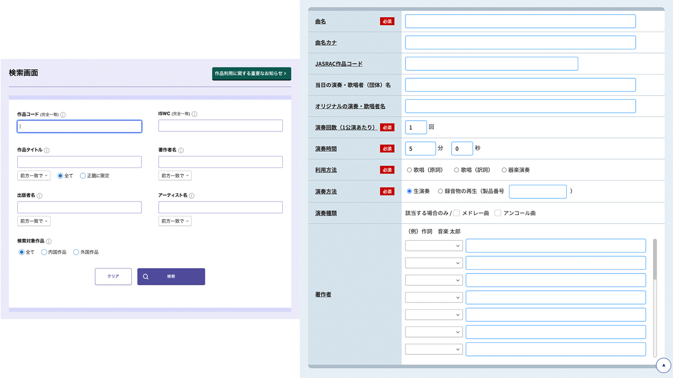Expand the first 著作者 role dropdown
The height and width of the screenshot is (378, 673).
[434, 246]
